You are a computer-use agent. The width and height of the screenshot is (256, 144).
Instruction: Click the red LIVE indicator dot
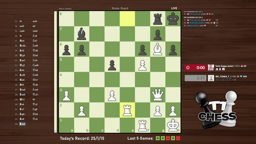point(179,8)
